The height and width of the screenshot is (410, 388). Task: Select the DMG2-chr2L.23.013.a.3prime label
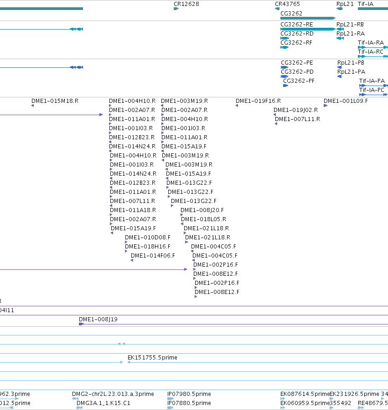click(x=113, y=394)
